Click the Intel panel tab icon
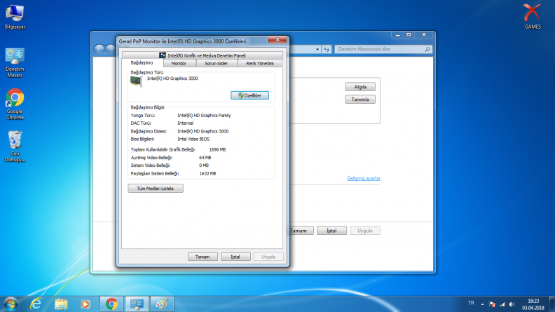Image resolution: width=555 pixels, height=312 pixels. click(x=162, y=55)
